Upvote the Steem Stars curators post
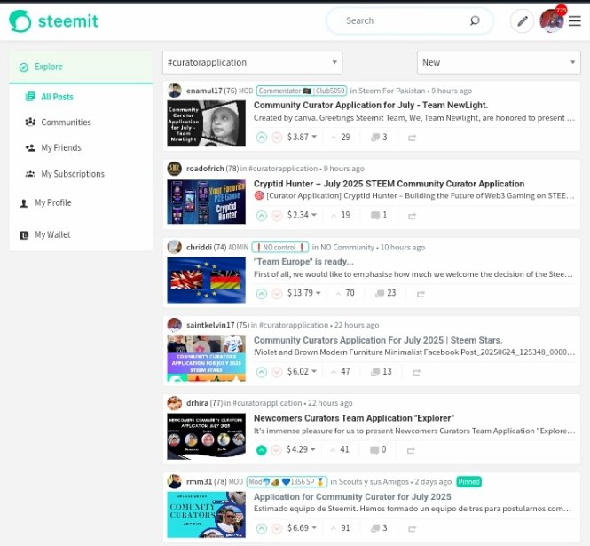The width and height of the screenshot is (590, 546). [262, 372]
